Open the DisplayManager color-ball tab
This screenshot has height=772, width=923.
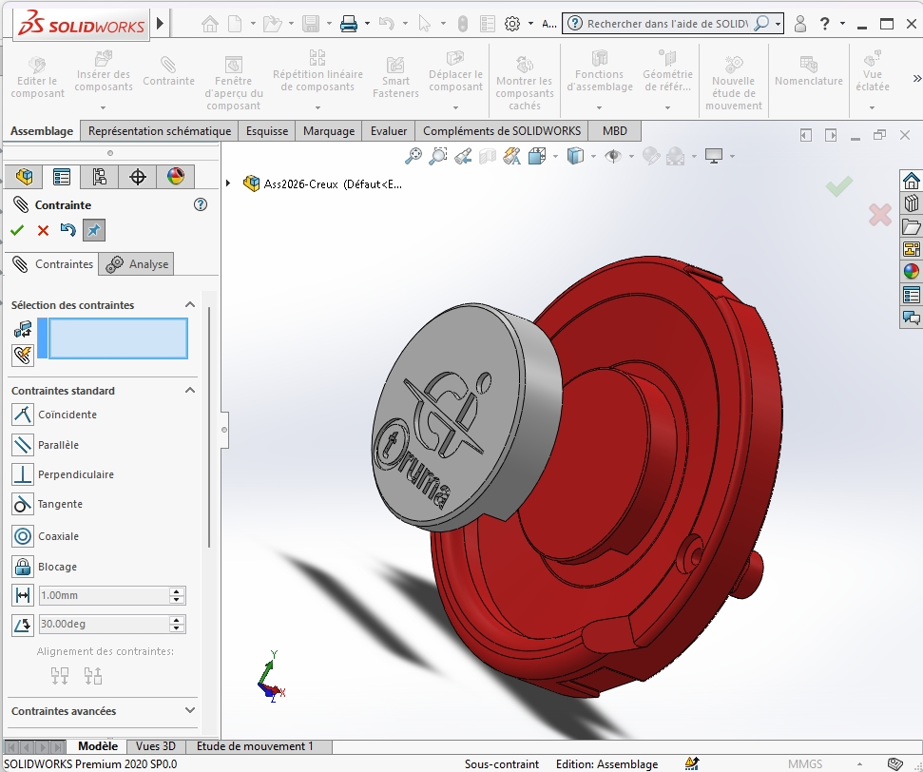(176, 177)
